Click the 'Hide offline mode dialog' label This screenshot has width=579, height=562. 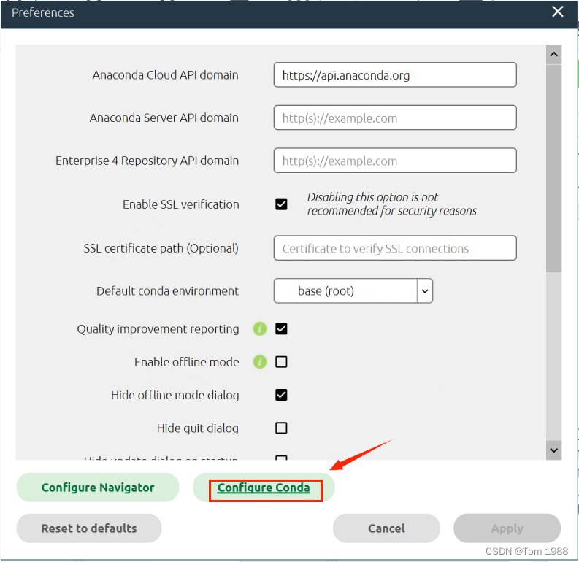[175, 395]
